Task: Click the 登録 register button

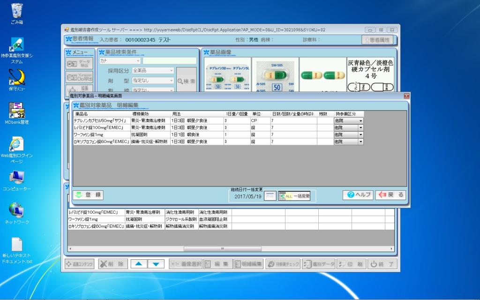Action: 88,195
